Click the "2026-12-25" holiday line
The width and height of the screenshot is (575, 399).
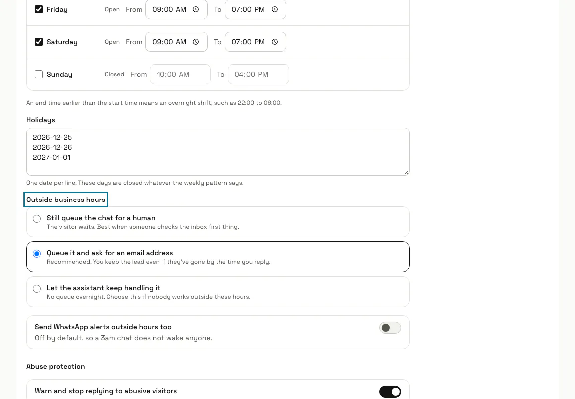pyautogui.click(x=52, y=137)
